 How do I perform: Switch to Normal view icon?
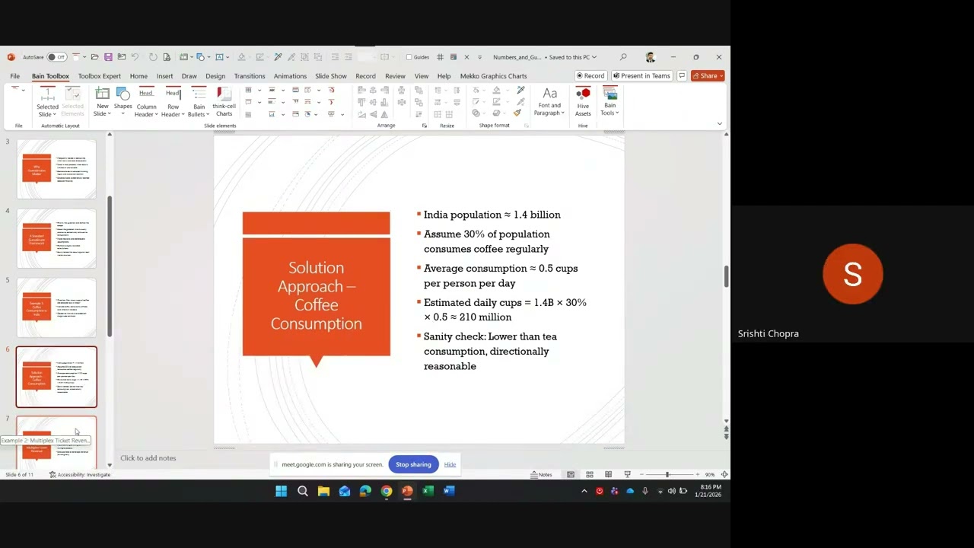571,475
